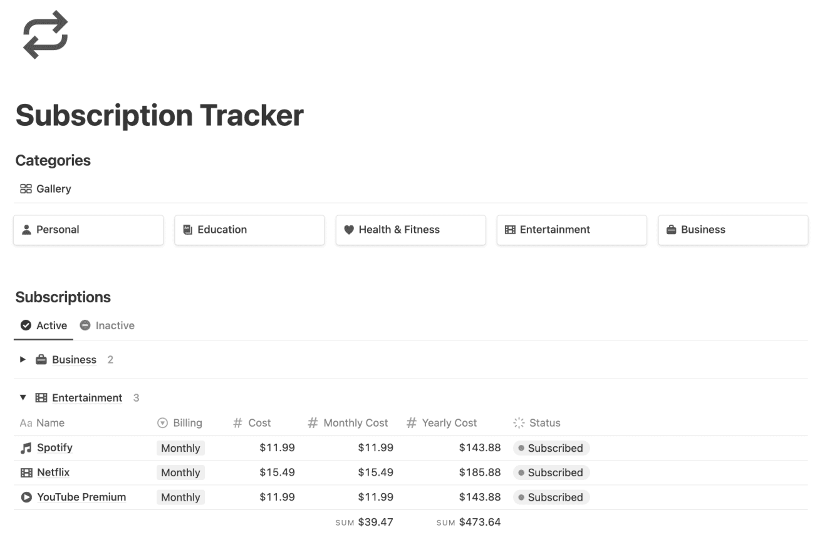Click the Spotify music note icon
The height and width of the screenshot is (540, 832).
click(26, 447)
